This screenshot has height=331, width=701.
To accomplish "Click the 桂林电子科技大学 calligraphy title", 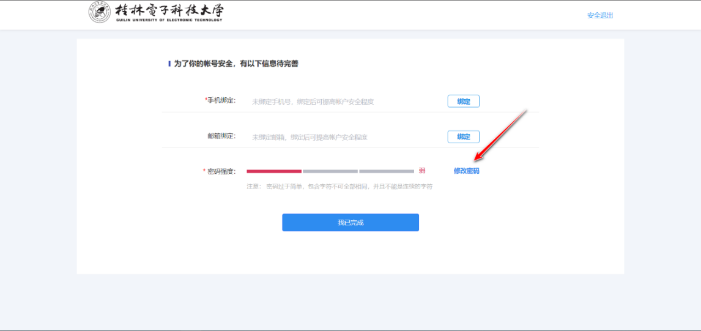I will pyautogui.click(x=169, y=10).
